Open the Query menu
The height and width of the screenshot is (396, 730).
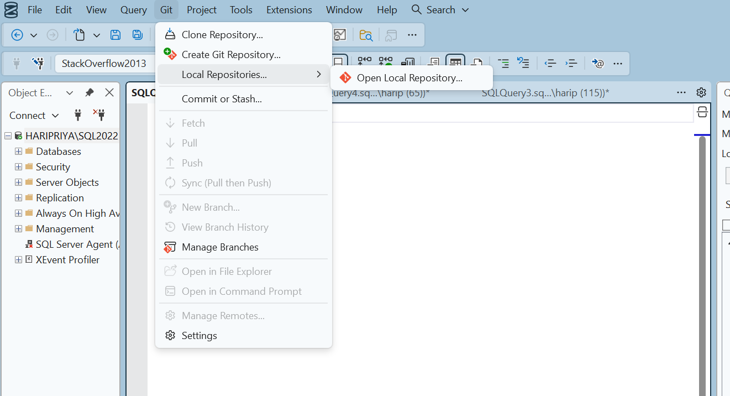pos(134,10)
